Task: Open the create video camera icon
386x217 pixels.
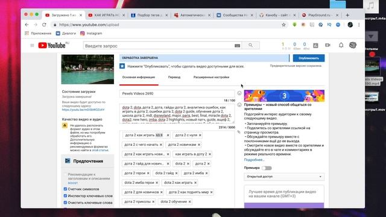Action: (327, 45)
